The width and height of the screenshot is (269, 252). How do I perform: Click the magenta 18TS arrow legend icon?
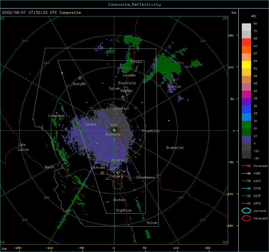point(246,203)
